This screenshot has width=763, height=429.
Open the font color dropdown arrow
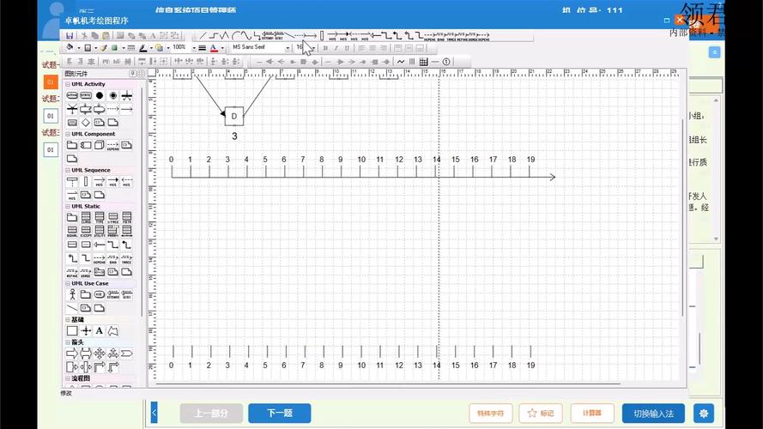pyautogui.click(x=222, y=48)
